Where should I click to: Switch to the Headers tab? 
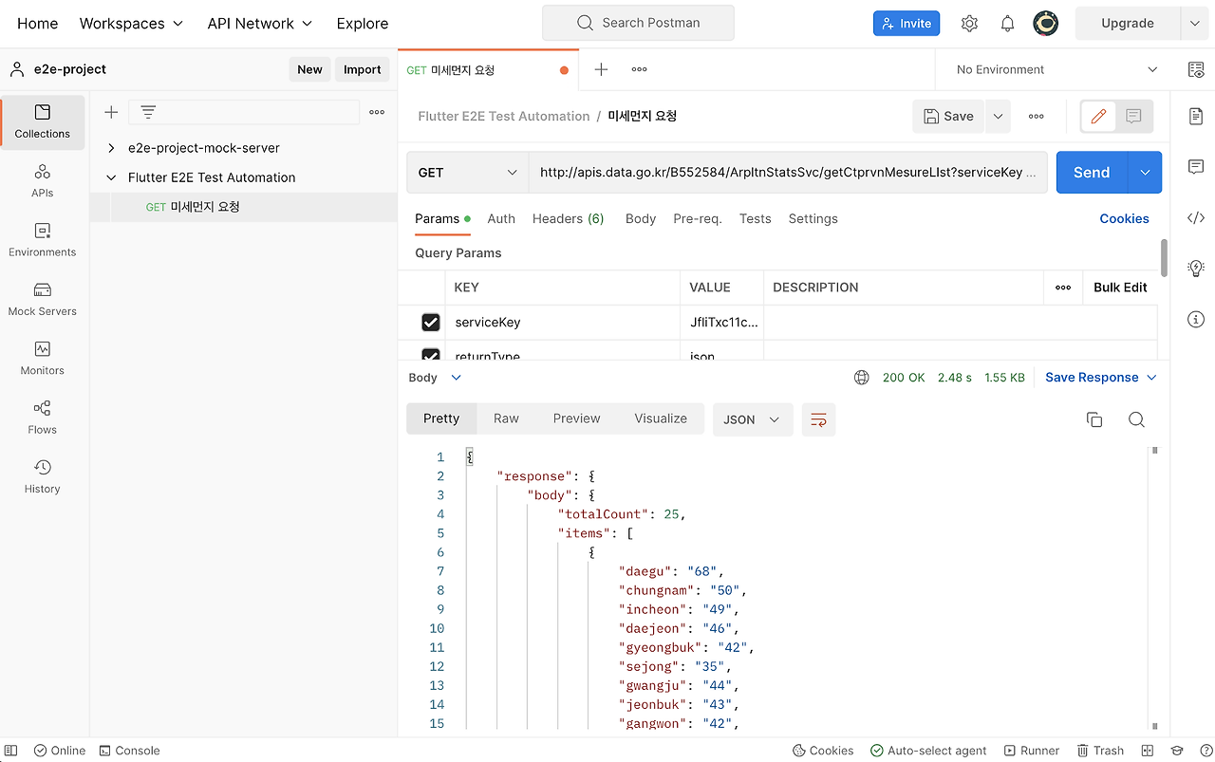pos(568,218)
